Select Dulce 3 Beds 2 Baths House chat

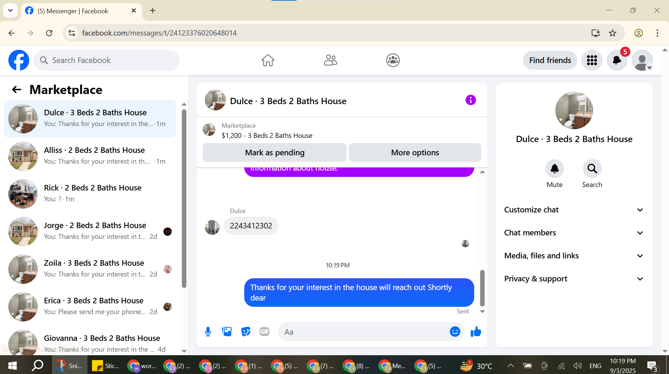point(90,118)
